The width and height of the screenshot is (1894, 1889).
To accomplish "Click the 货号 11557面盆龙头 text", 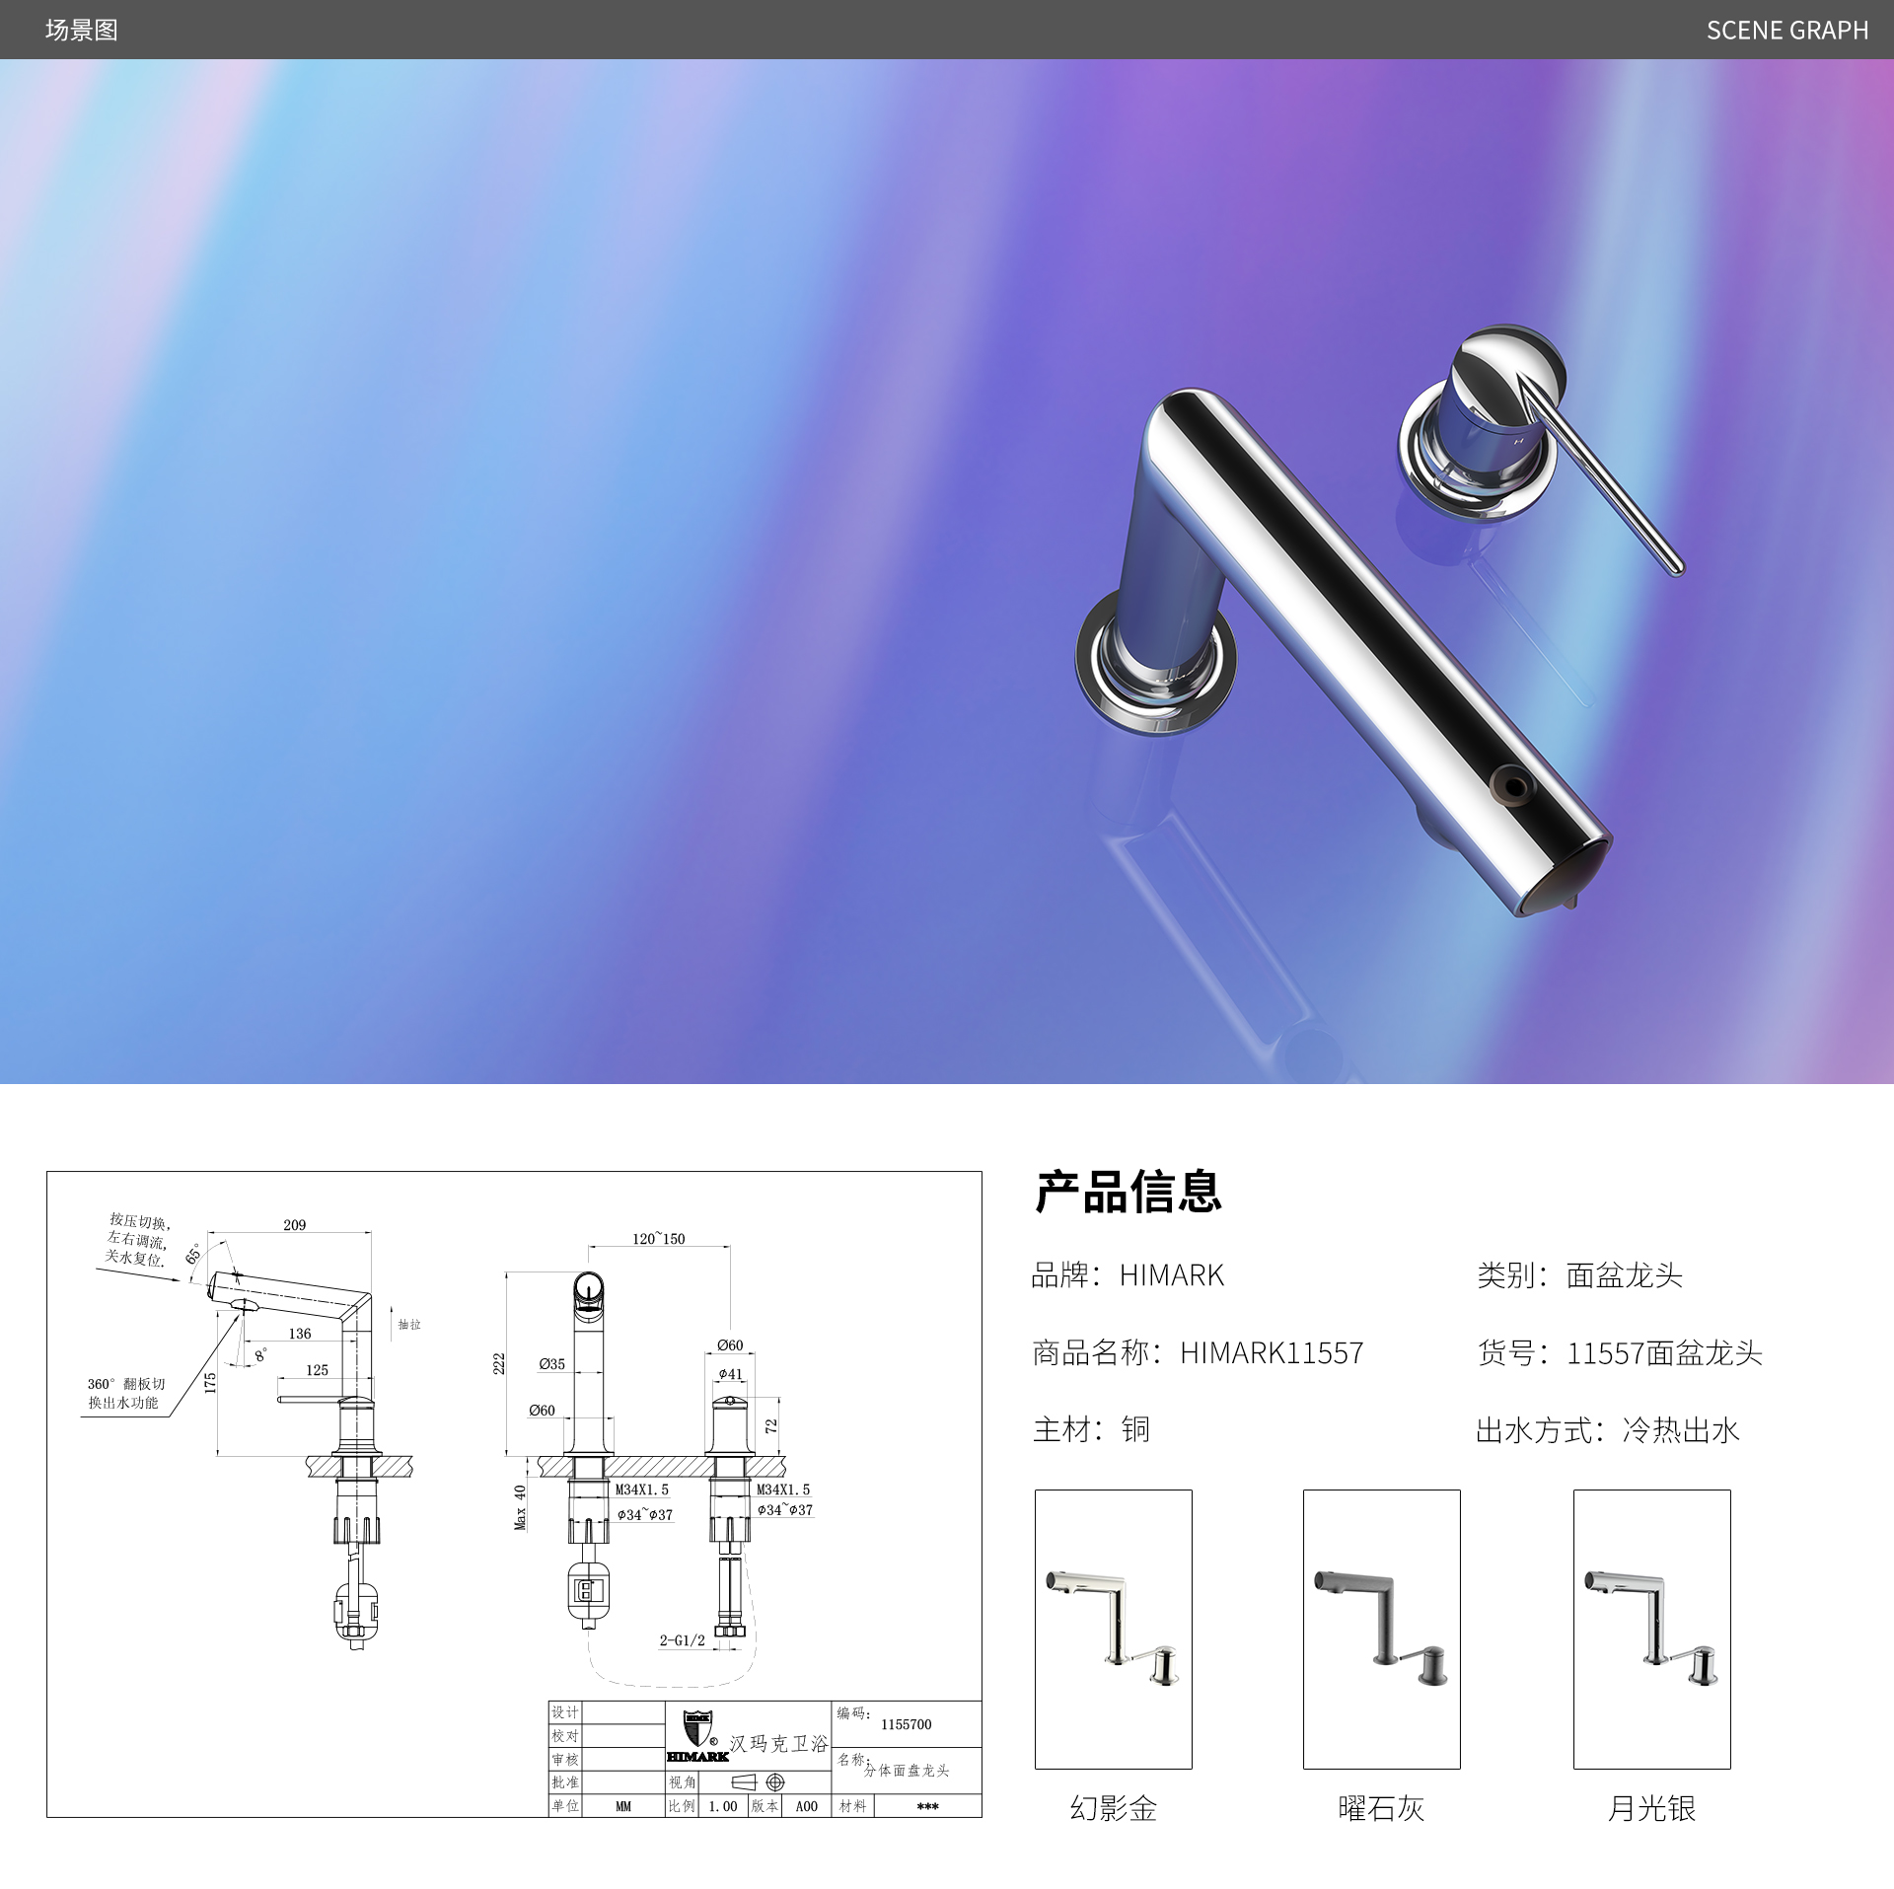I will click(1619, 1352).
